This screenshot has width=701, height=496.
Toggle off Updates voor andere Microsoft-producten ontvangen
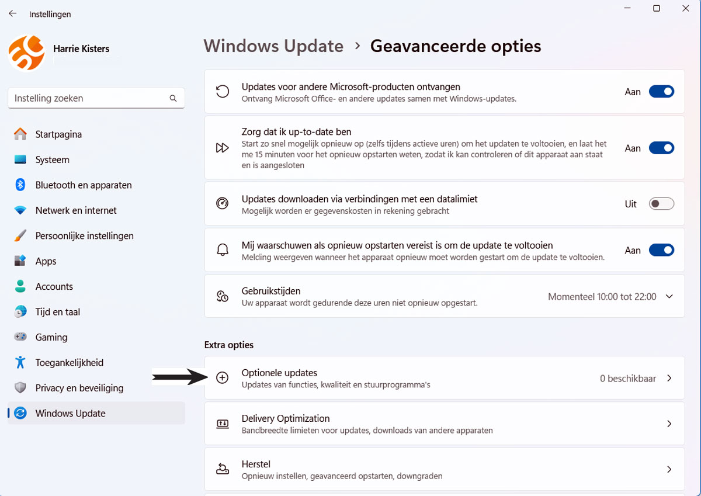point(661,91)
